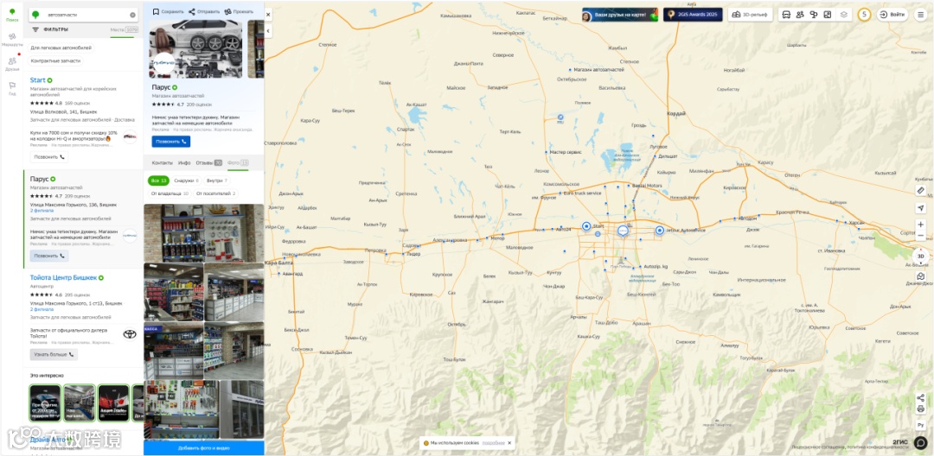Open the traffic score 5 indicator
Viewport: 934px width, 456px height.
coord(864,15)
